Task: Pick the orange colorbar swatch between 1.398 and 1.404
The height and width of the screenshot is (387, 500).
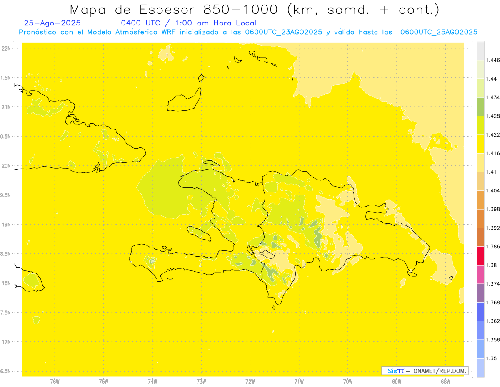Action: click(480, 200)
